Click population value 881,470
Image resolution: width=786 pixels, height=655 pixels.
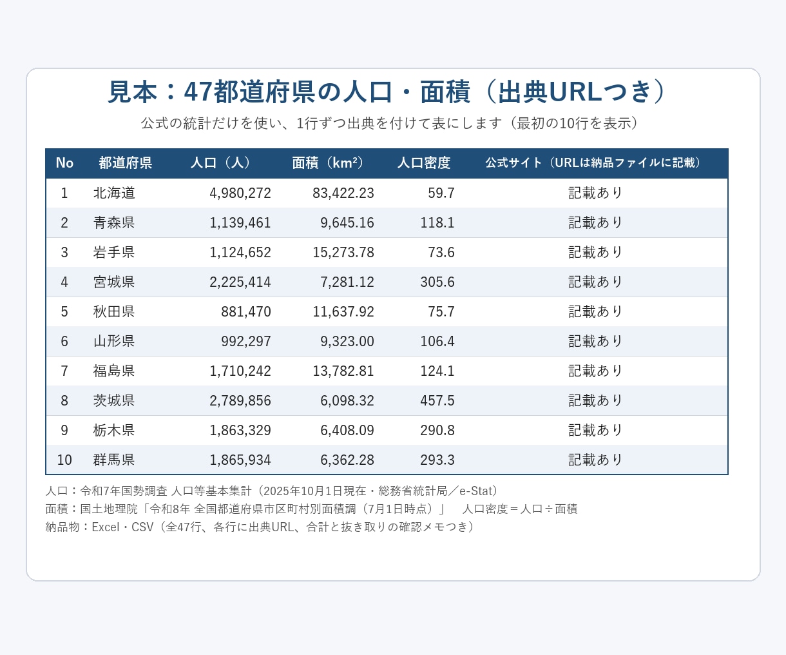click(246, 312)
